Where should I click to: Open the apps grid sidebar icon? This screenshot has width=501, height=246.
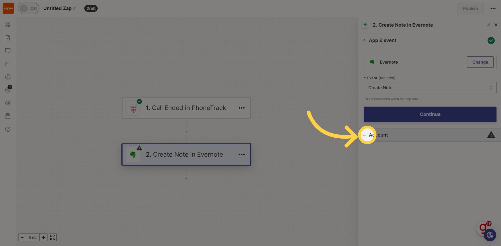tap(8, 25)
